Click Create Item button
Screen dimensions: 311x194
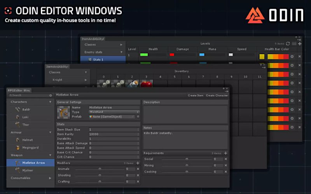pyautogui.click(x=196, y=95)
